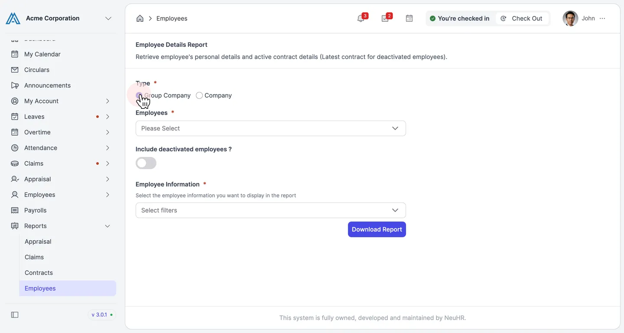The height and width of the screenshot is (333, 624).
Task: Expand the Appraisal submenu chevron
Action: click(107, 179)
